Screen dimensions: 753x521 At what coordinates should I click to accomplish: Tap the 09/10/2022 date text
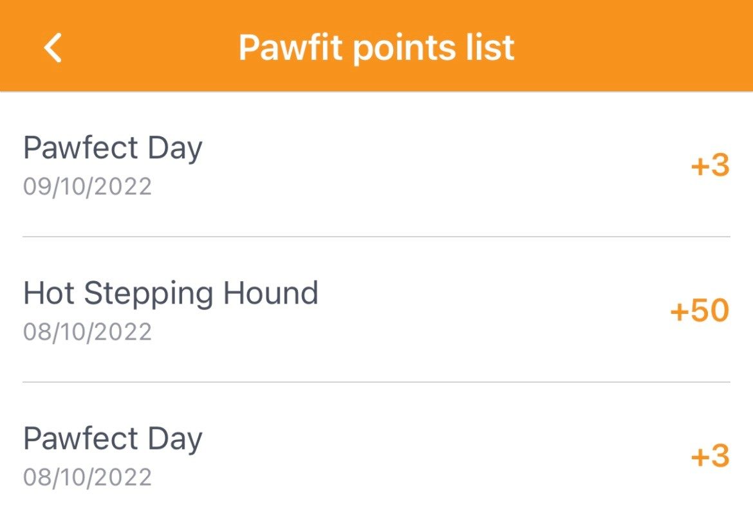click(x=88, y=187)
